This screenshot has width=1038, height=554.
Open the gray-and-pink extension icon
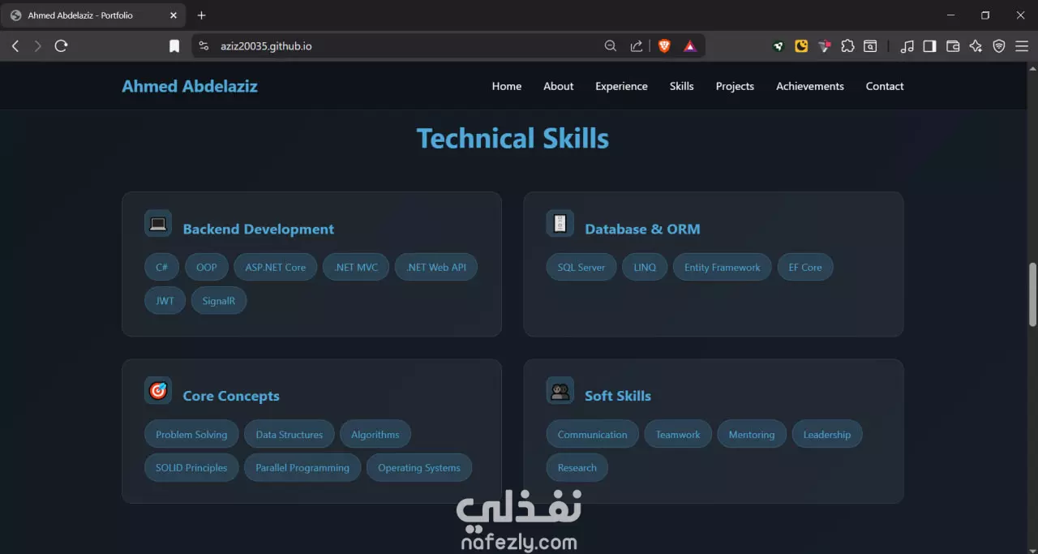click(x=825, y=46)
